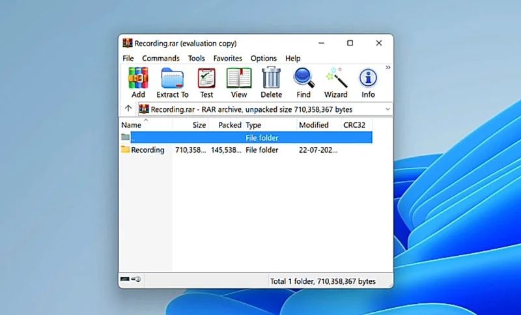Sort files by Name column header
This screenshot has width=521, height=315.
tap(132, 125)
